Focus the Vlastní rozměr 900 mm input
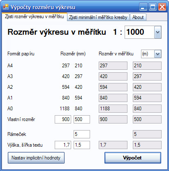 click(x=63, y=119)
